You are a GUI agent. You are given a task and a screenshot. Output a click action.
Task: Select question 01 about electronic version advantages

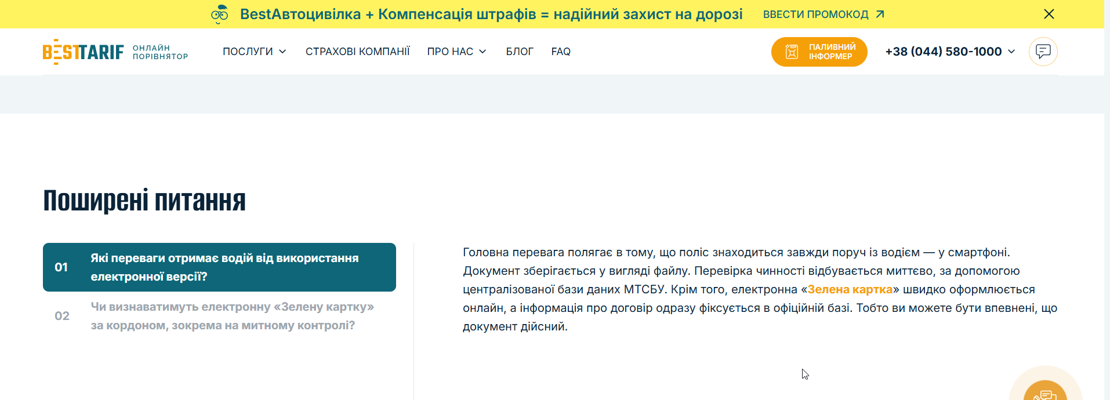(x=219, y=267)
